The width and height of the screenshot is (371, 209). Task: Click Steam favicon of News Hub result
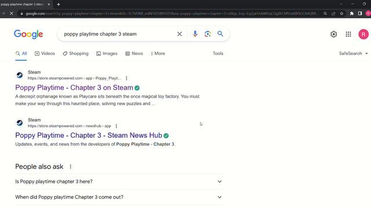pos(20,122)
